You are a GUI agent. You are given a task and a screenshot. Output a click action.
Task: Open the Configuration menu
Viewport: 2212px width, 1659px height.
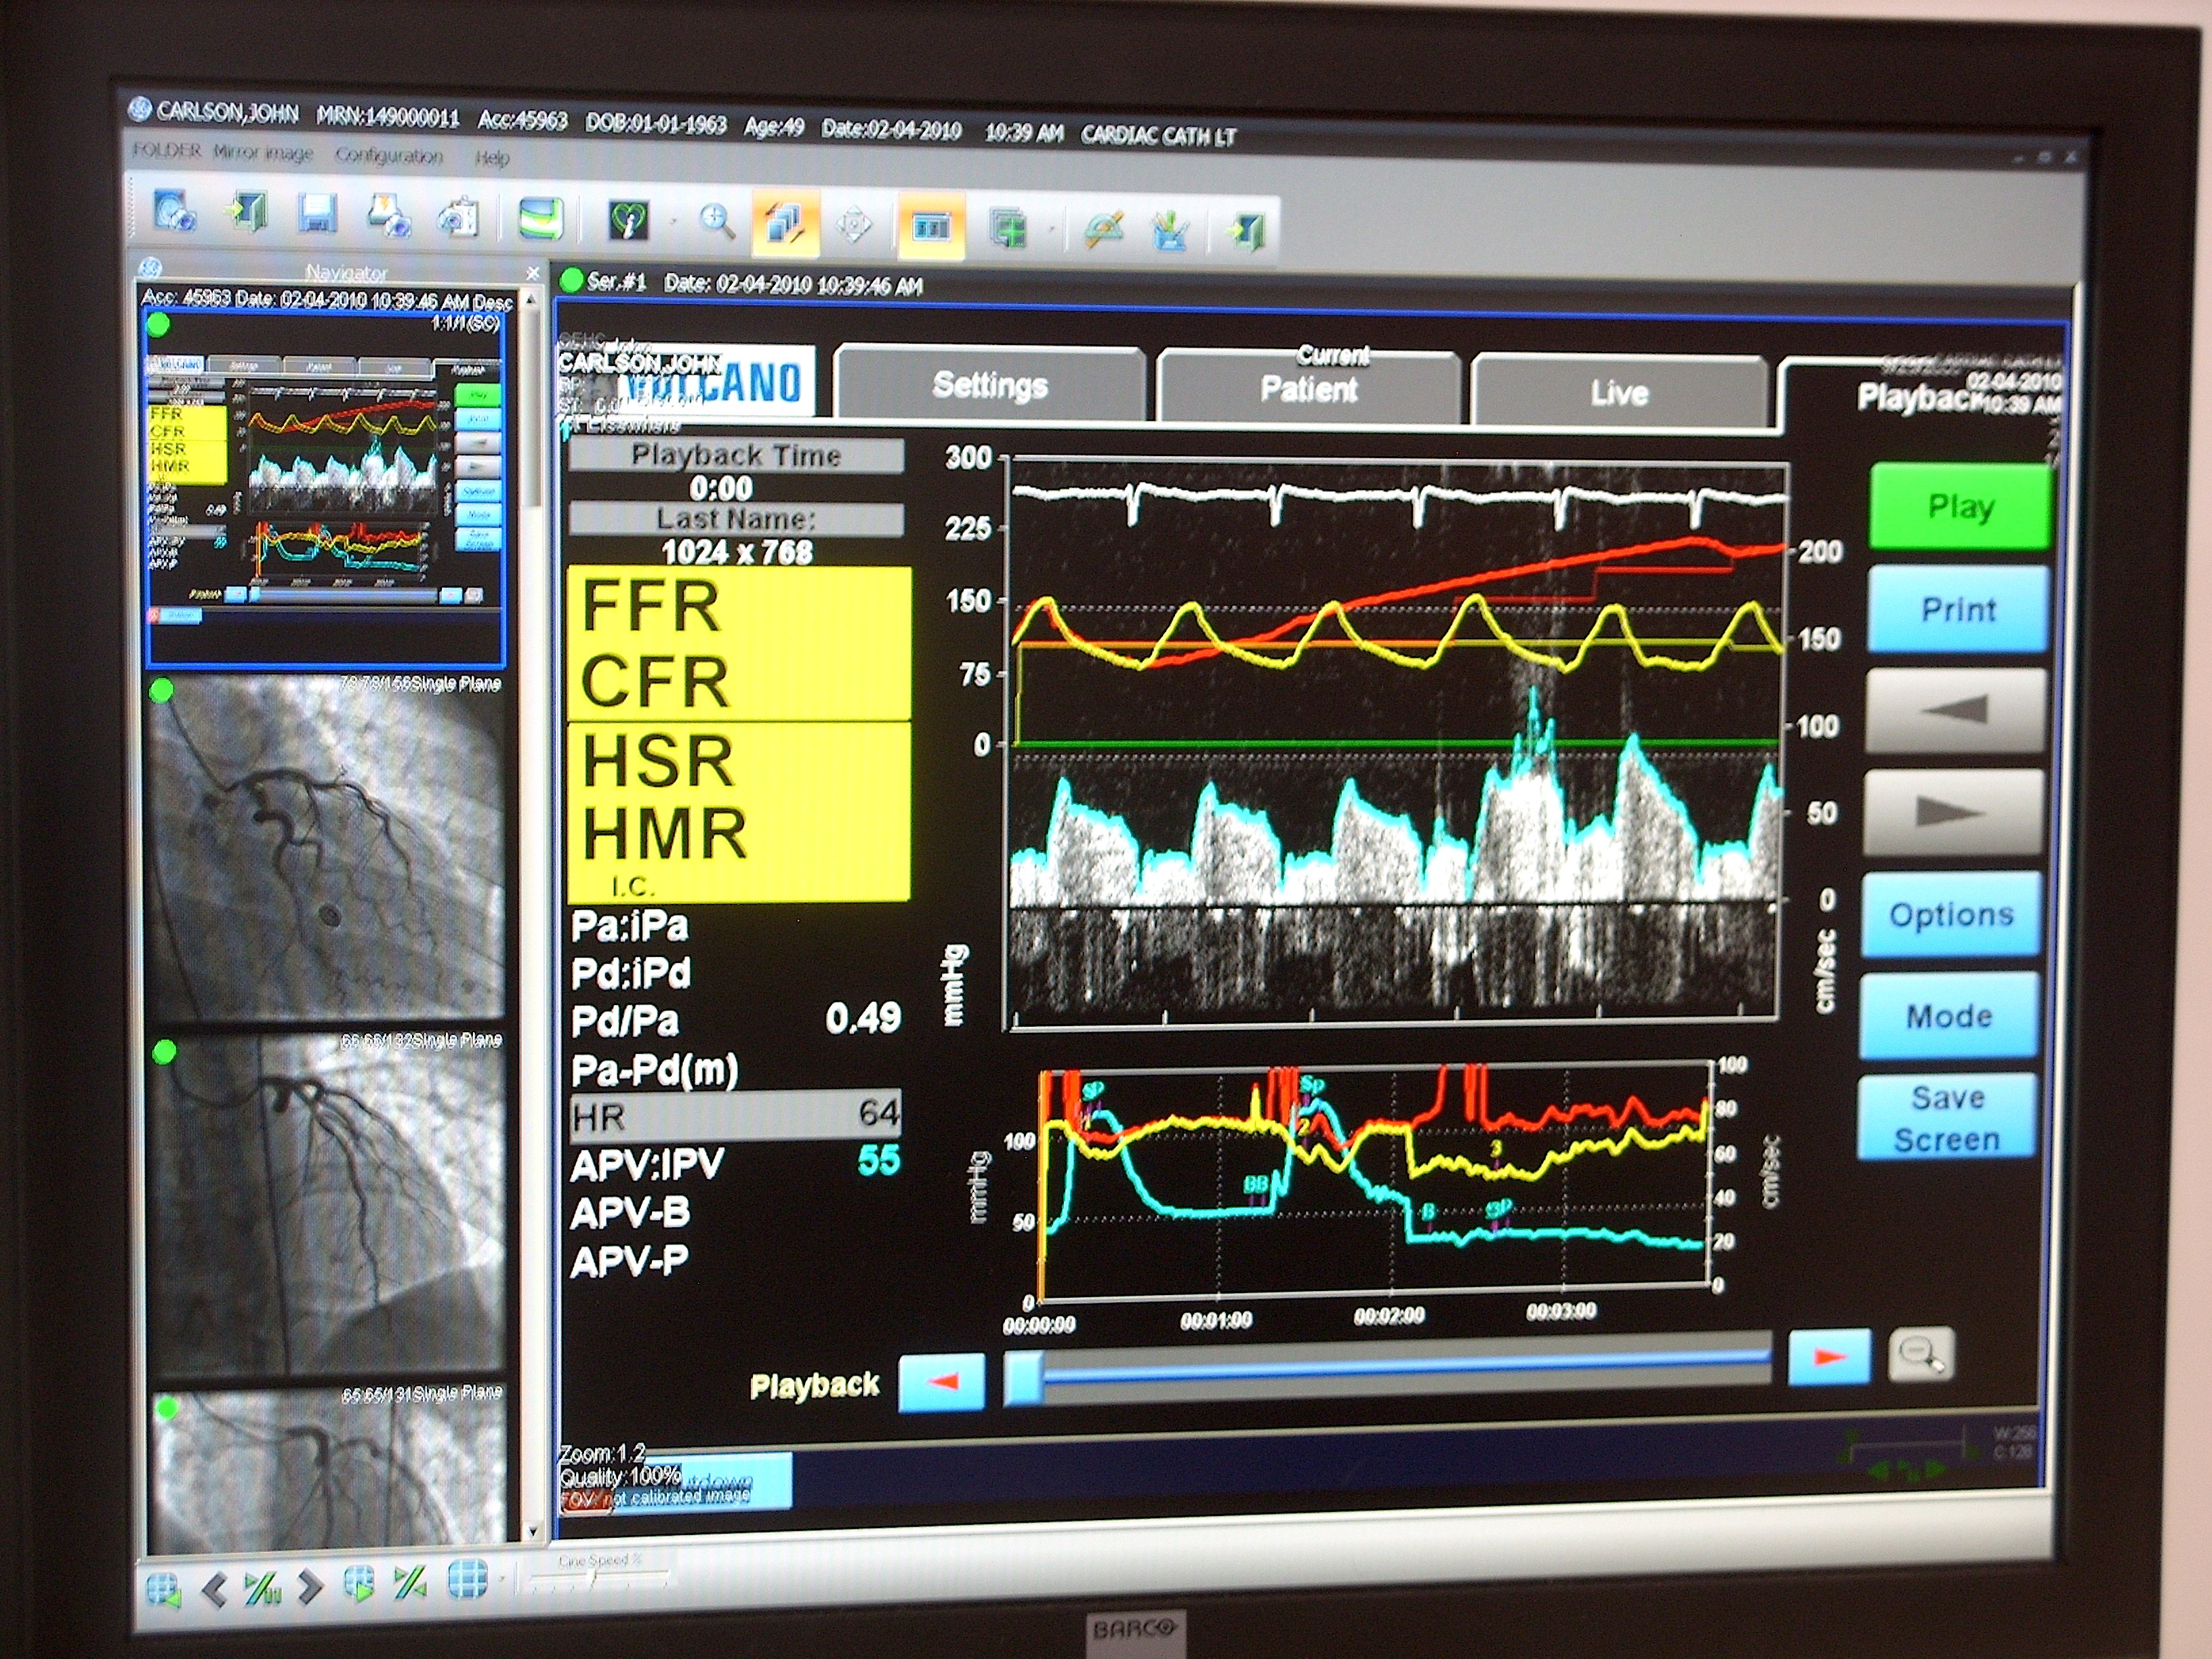coord(388,156)
